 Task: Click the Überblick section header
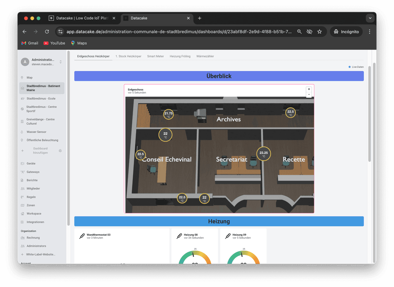pyautogui.click(x=219, y=76)
